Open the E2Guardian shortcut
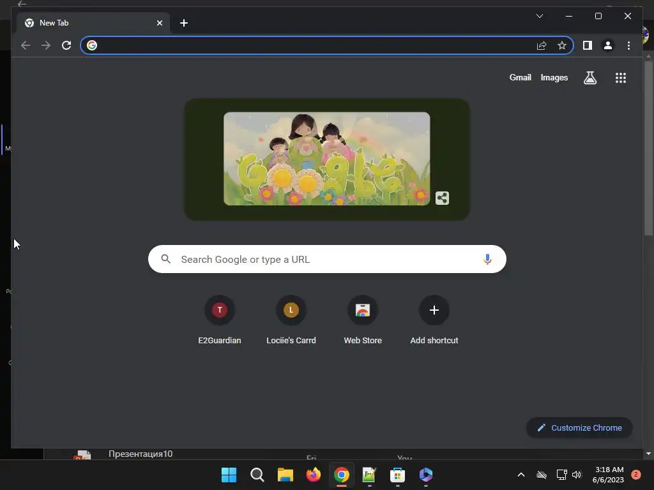 (x=220, y=320)
